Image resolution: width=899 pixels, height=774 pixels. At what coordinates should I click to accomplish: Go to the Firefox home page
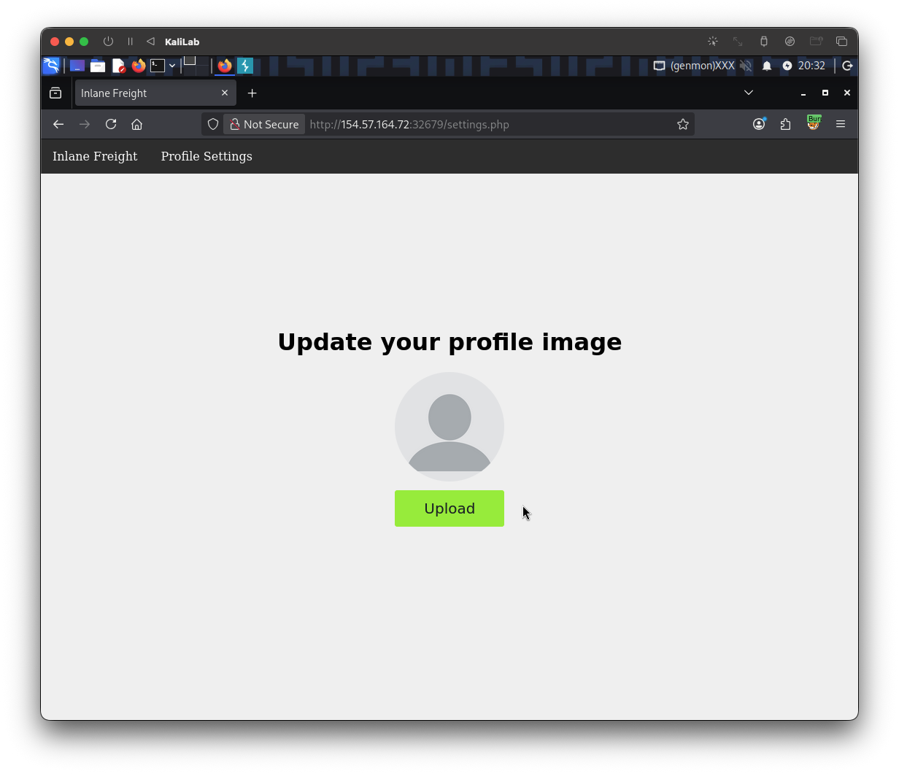(x=136, y=124)
